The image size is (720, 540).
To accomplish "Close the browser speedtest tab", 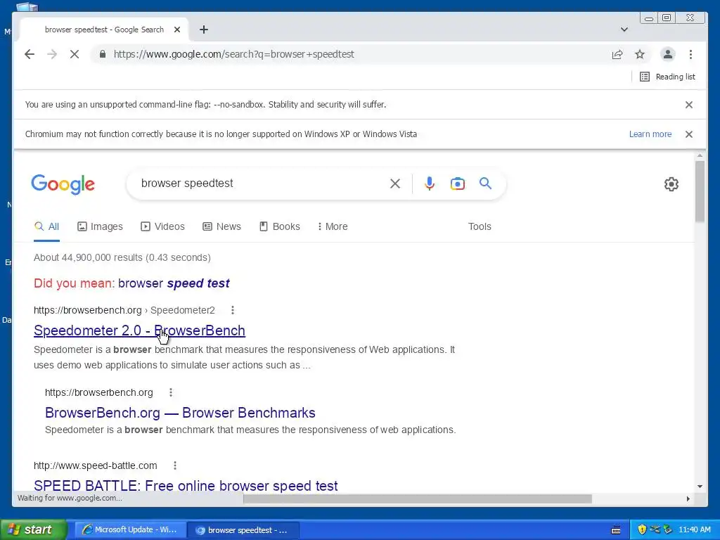I will tap(177, 30).
